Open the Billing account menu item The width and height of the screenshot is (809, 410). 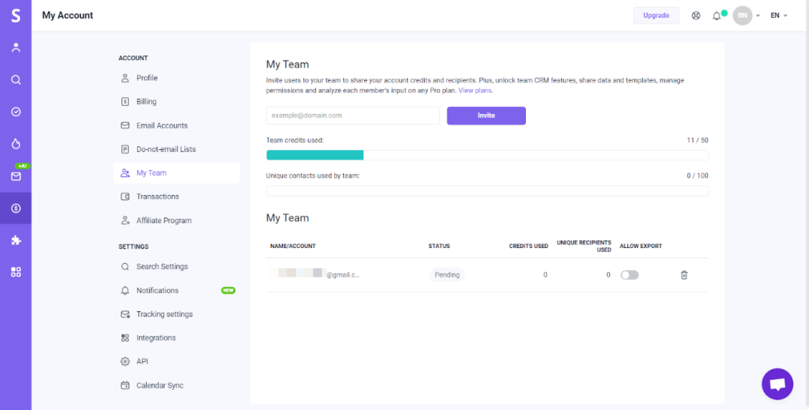(x=146, y=102)
